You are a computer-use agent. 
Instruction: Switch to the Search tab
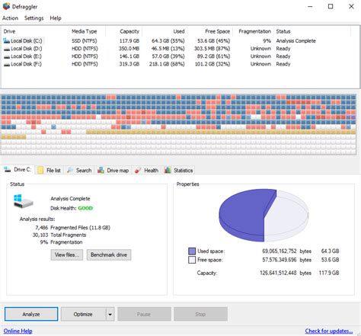pos(80,170)
